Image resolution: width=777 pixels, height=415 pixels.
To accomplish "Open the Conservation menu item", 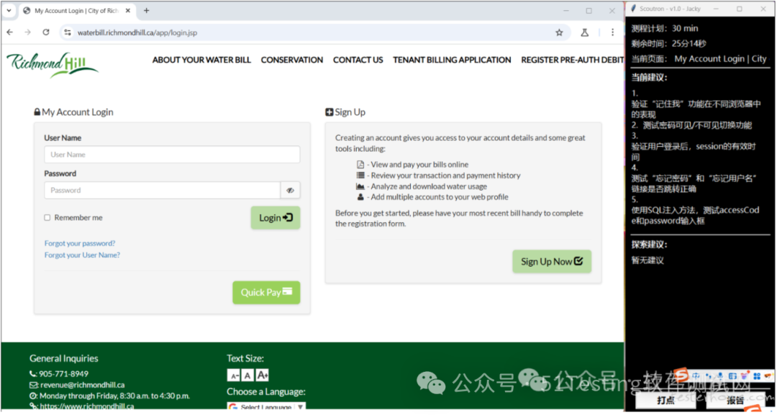I will [292, 60].
